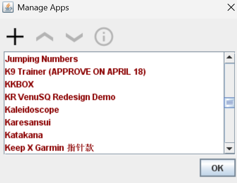Close the Manage Apps dialog

[231, 8]
